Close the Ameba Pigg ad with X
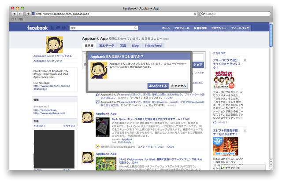The height and width of the screenshot is (183, 282). tap(245, 60)
